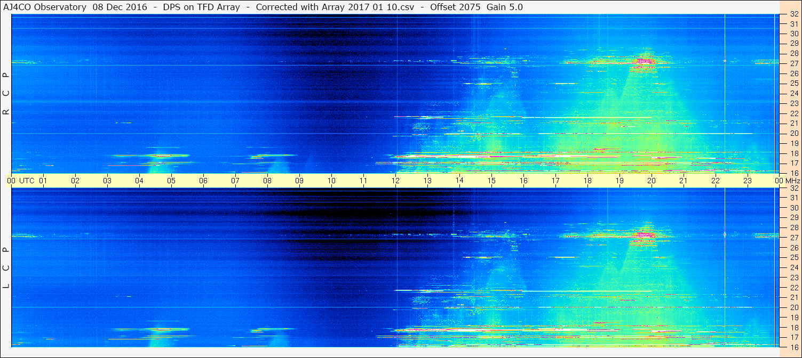The image size is (802, 358).
Task: Select the 22 hour marker on UTC time axis
Action: [x=716, y=181]
